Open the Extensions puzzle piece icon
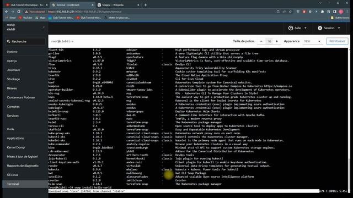 [322, 12]
